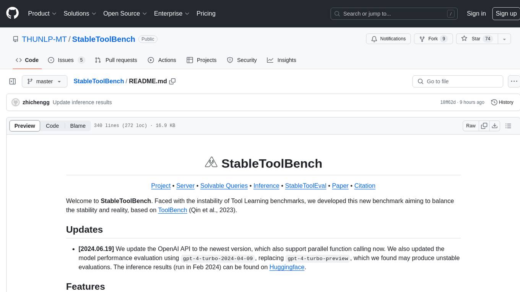Click the Sign up button
This screenshot has height=292, width=520.
pos(505,14)
